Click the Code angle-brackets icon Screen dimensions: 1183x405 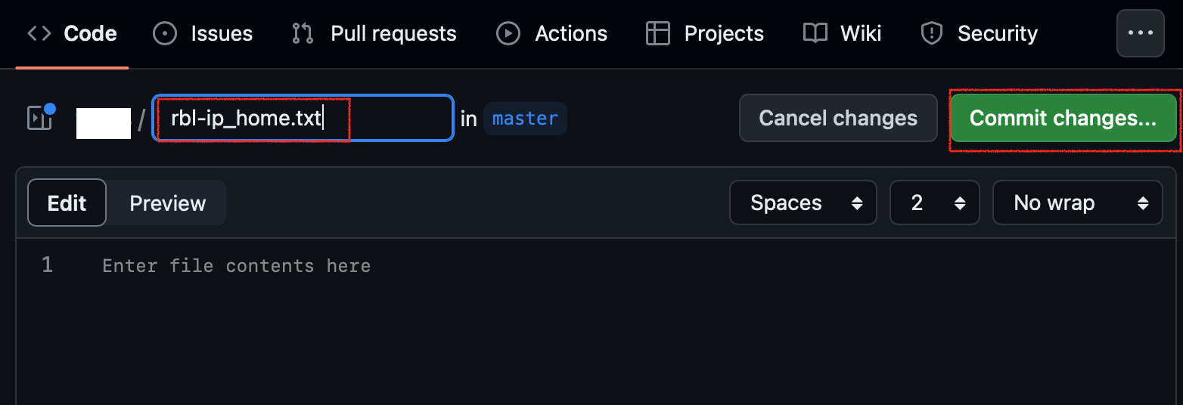pos(39,34)
